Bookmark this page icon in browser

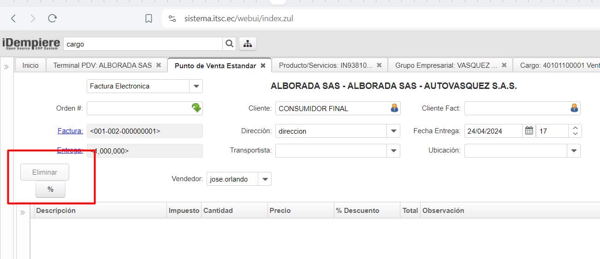pyautogui.click(x=149, y=18)
